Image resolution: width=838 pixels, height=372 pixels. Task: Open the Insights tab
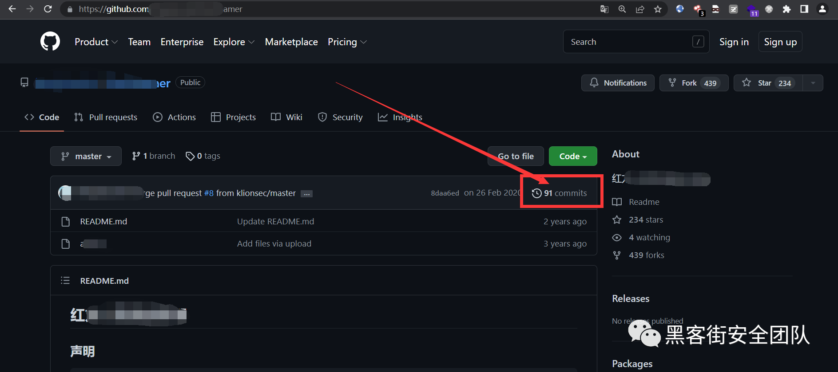pos(400,117)
